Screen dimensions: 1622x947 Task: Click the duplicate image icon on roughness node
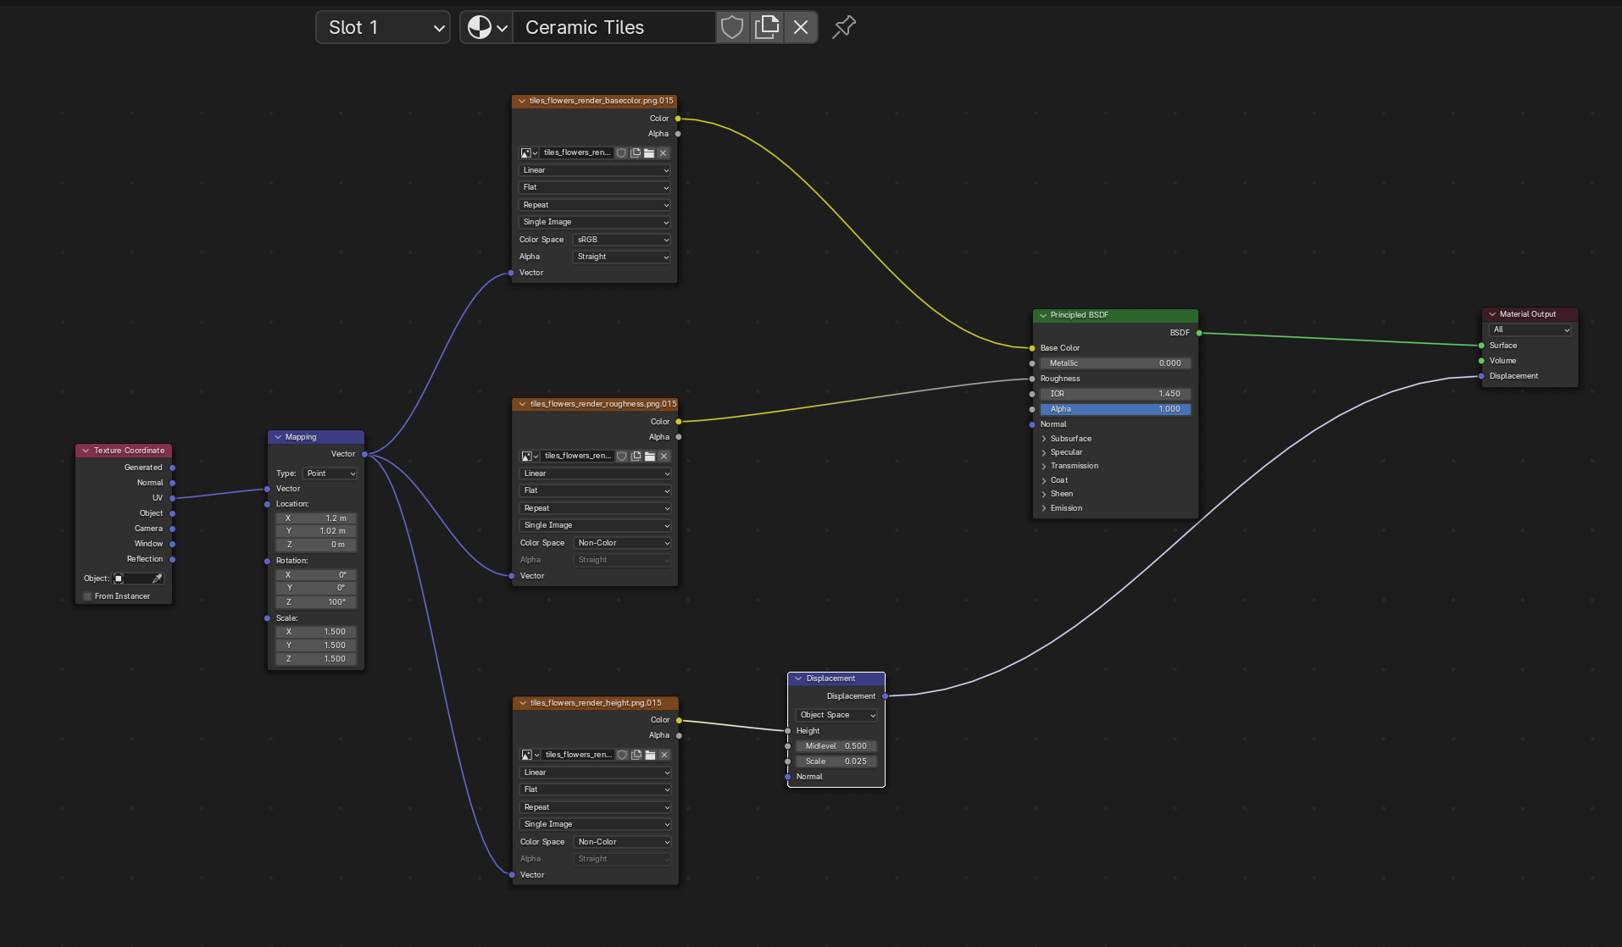[x=636, y=457]
